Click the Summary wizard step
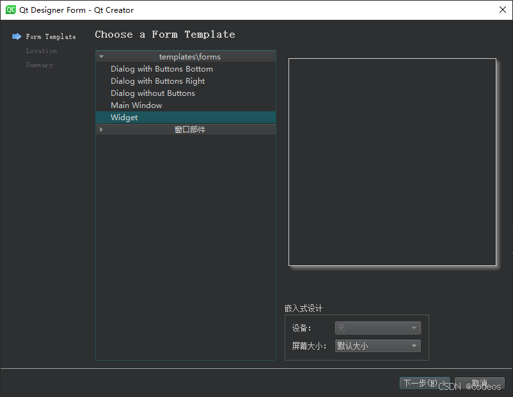Image resolution: width=513 pixels, height=397 pixels. (39, 65)
